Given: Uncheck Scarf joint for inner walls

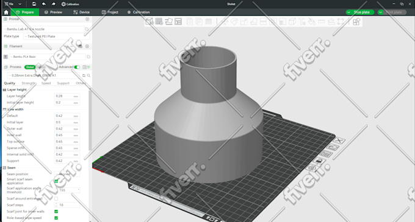Looking at the screenshot, I should coord(56,212).
